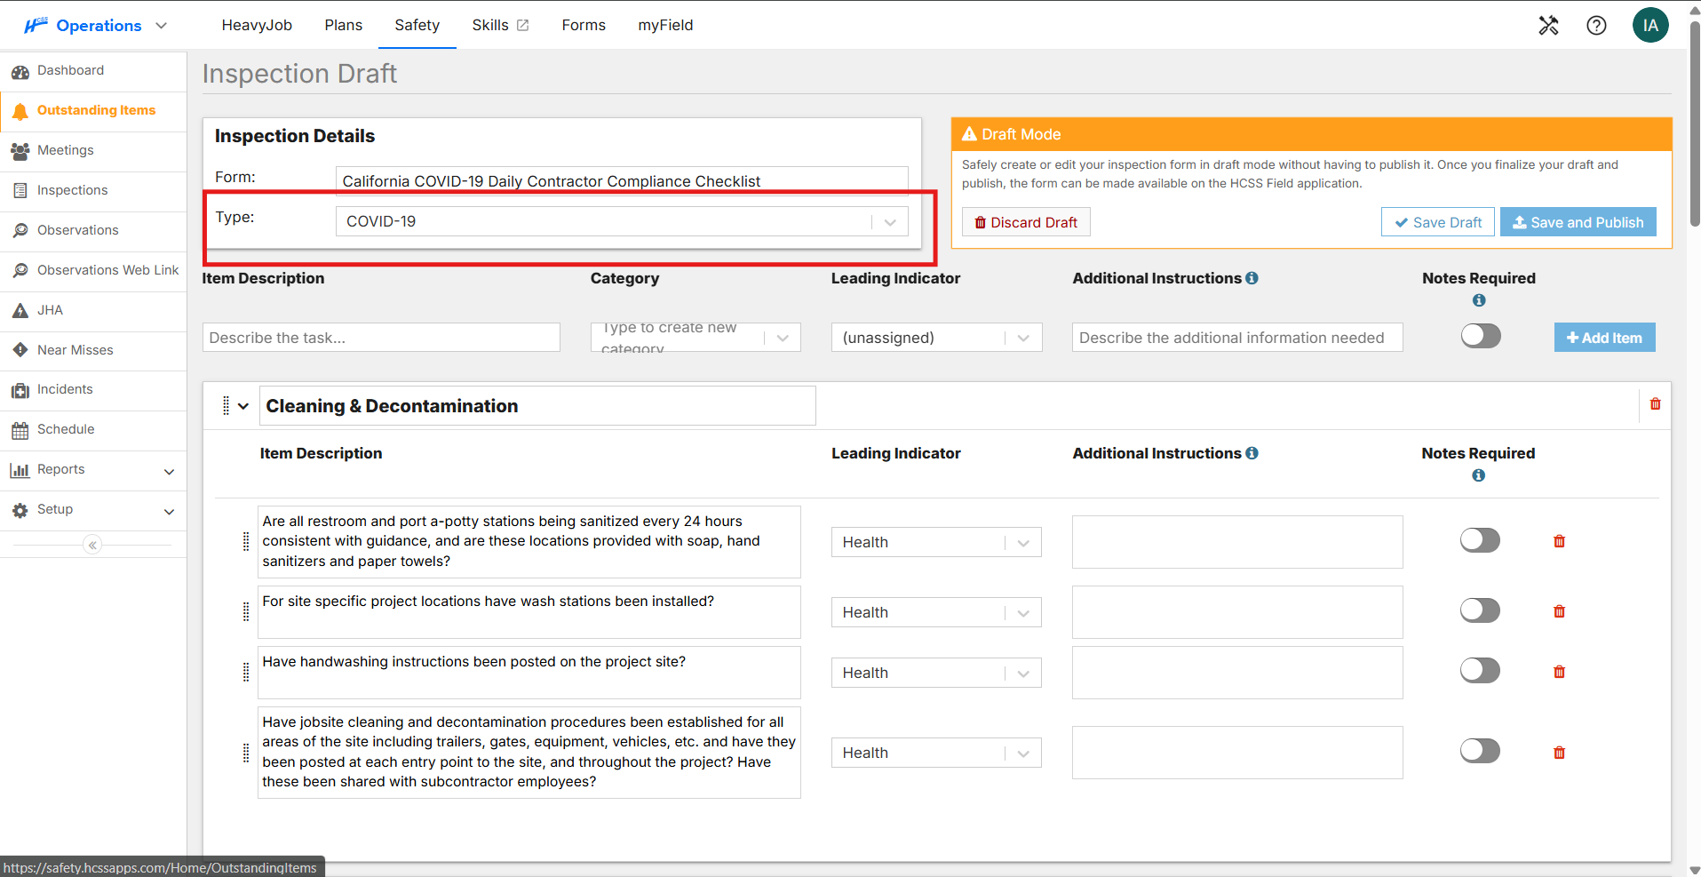Image resolution: width=1701 pixels, height=877 pixels.
Task: Delete the restroom and port a-potty item
Action: pos(1559,541)
